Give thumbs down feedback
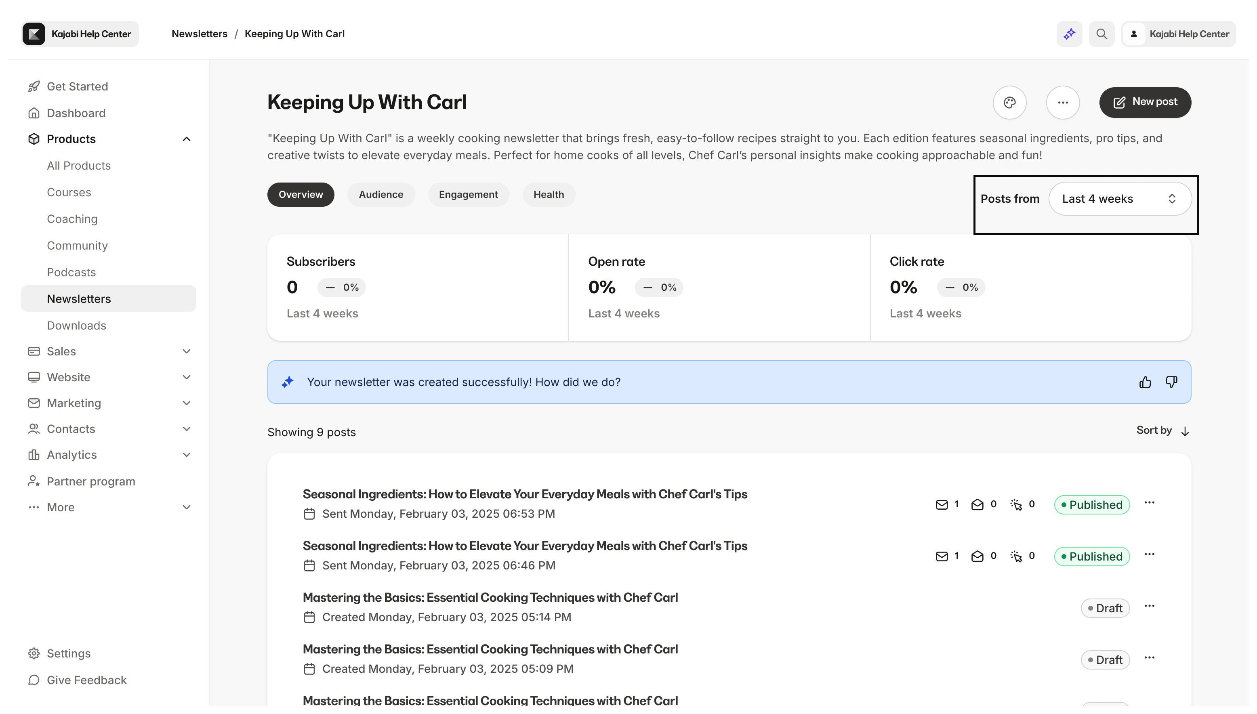 point(1171,382)
